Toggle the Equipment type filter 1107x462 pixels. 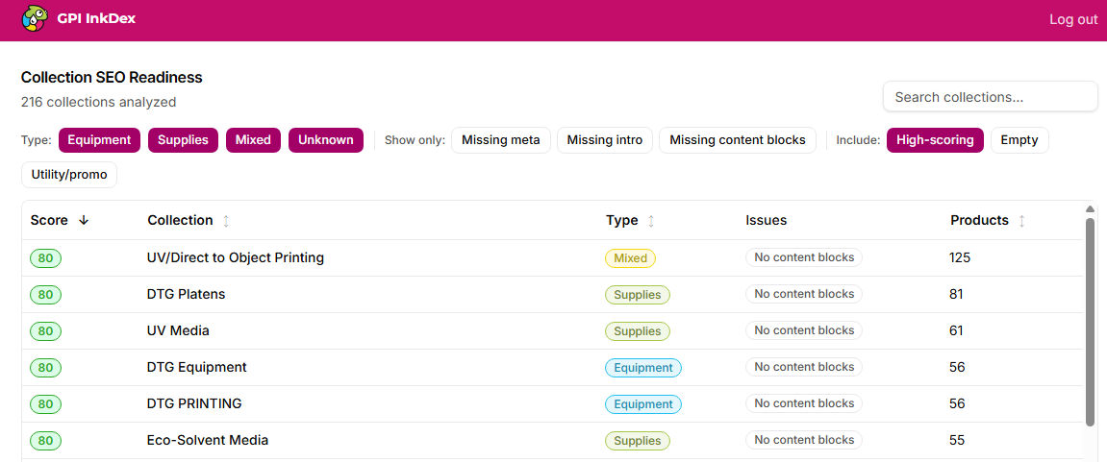pyautogui.click(x=99, y=140)
